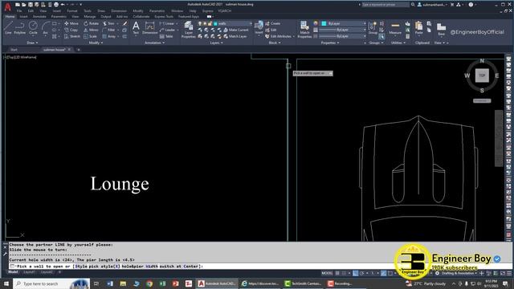
Task: Click the Mirror tool
Action: pyautogui.click(x=91, y=30)
